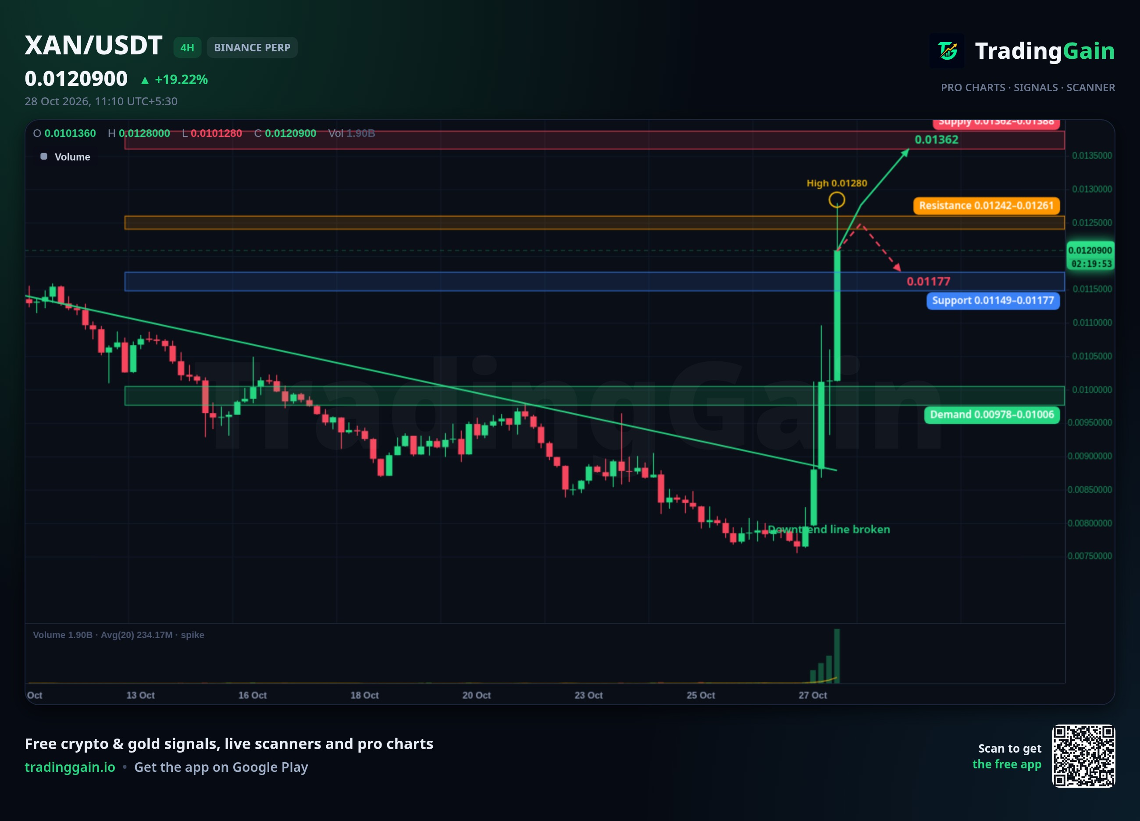Click the '20 Oct' date axis label
This screenshot has height=821, width=1140.
point(477,695)
